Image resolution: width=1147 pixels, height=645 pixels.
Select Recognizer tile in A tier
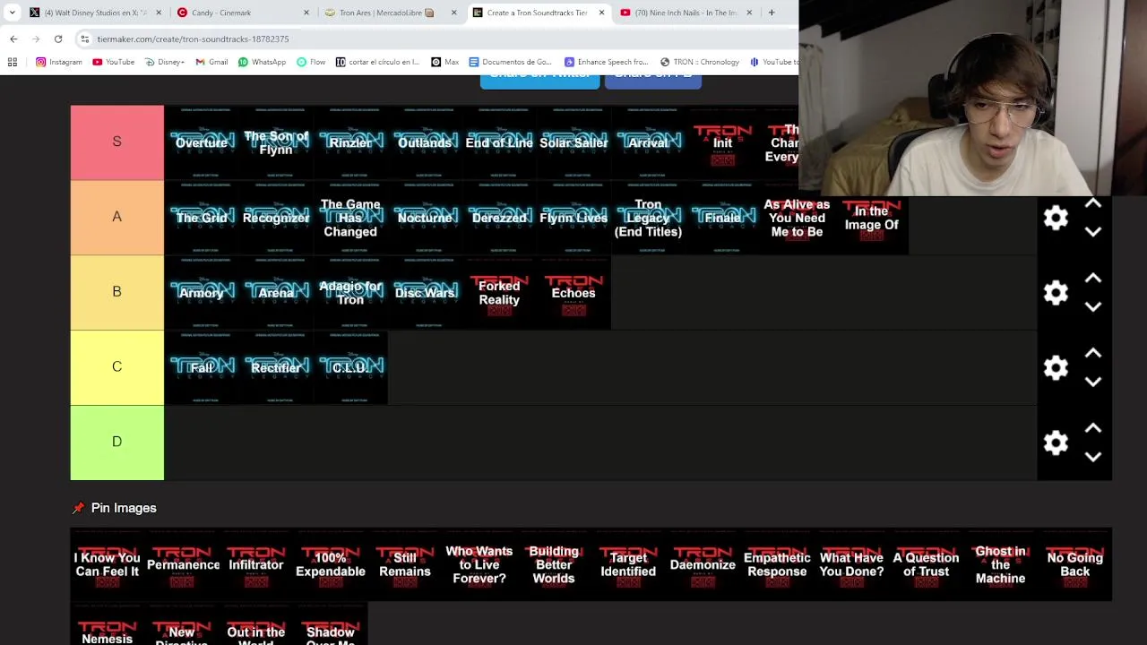click(x=276, y=218)
